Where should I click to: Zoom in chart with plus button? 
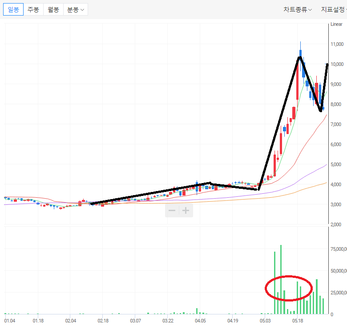point(186,210)
